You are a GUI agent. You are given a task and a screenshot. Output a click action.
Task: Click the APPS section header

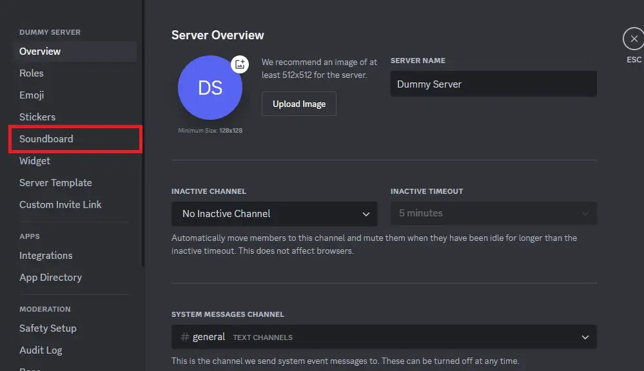coord(30,236)
